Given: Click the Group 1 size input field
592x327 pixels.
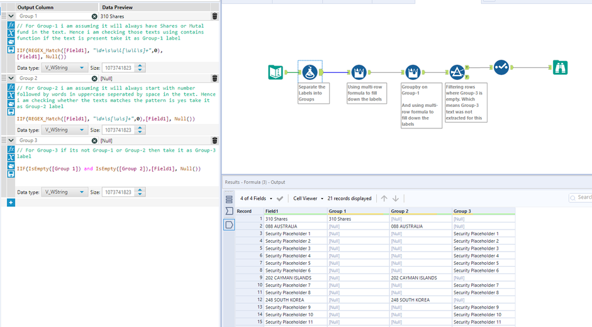Looking at the screenshot, I should [119, 67].
